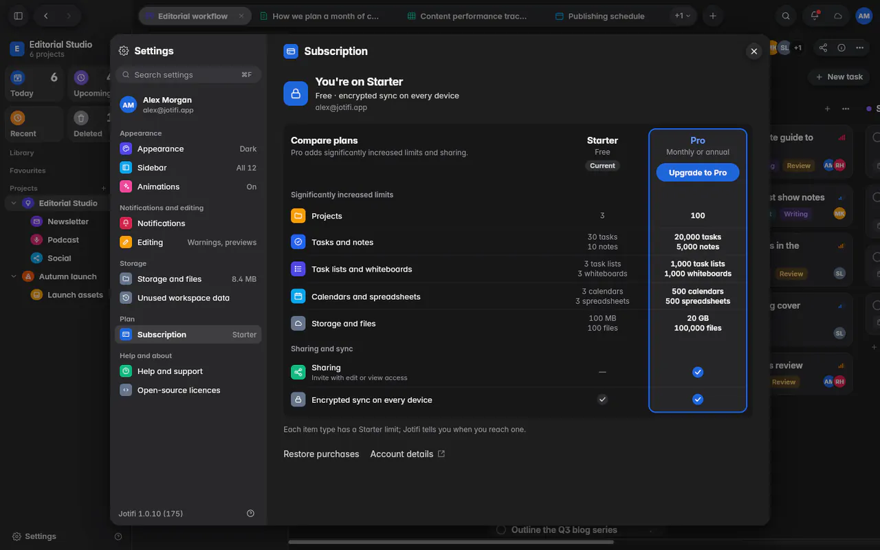The height and width of the screenshot is (550, 880).
Task: Collapse Autumn launch project tree
Action: [x=13, y=276]
